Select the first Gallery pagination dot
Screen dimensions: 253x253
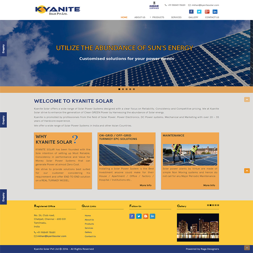208,205
